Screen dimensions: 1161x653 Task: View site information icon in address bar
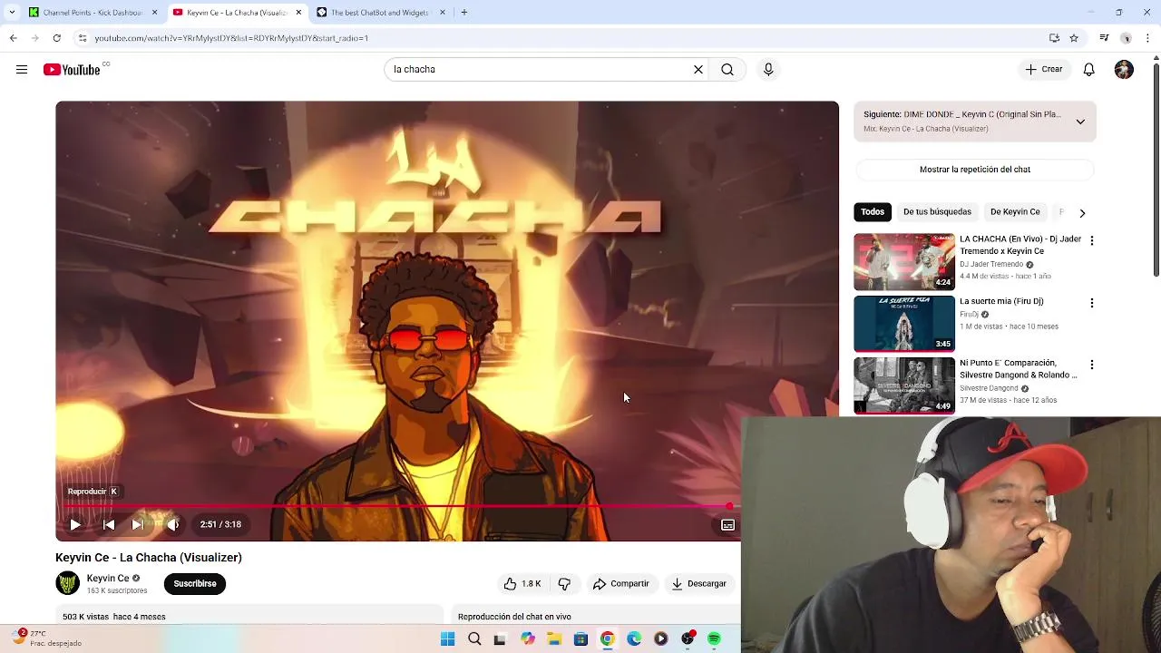pyautogui.click(x=82, y=38)
